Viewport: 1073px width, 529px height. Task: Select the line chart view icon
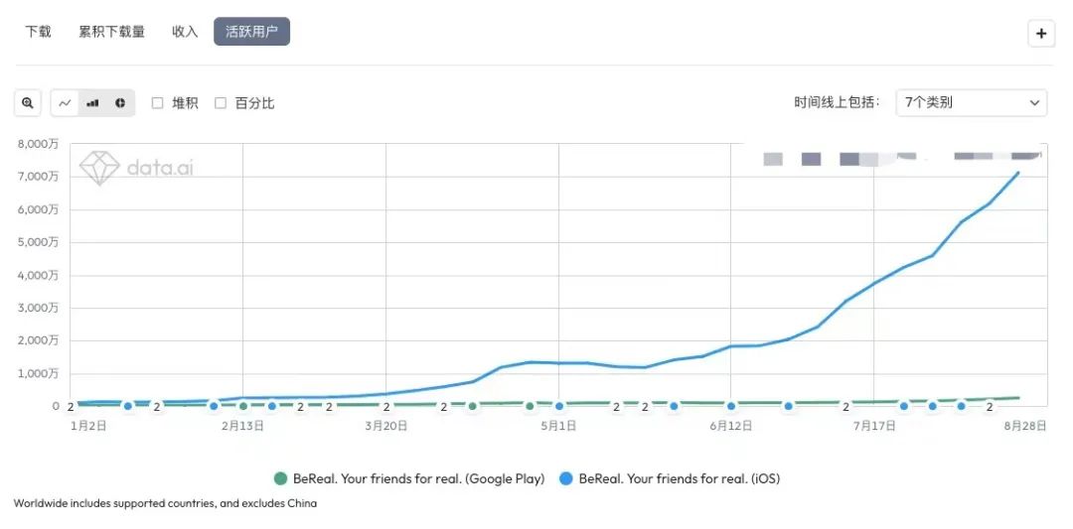coord(65,103)
